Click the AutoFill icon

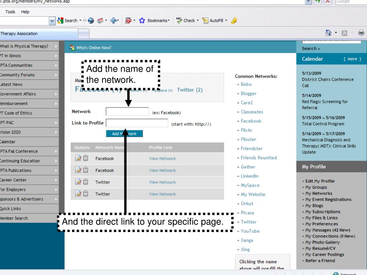pos(205,20)
